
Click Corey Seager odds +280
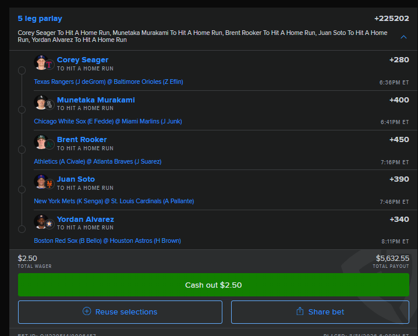(x=399, y=60)
